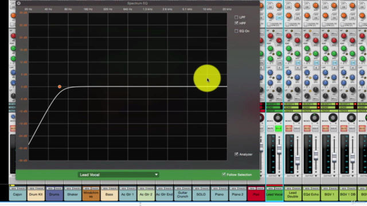367x206 pixels.
Task: Toggle EQ ON button on Lead Double strip
Action: [x=298, y=63]
